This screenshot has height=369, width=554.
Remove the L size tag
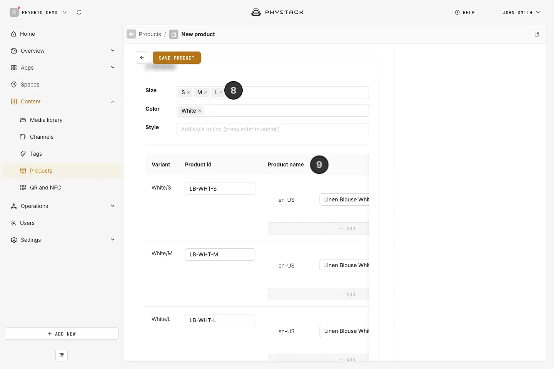[221, 92]
